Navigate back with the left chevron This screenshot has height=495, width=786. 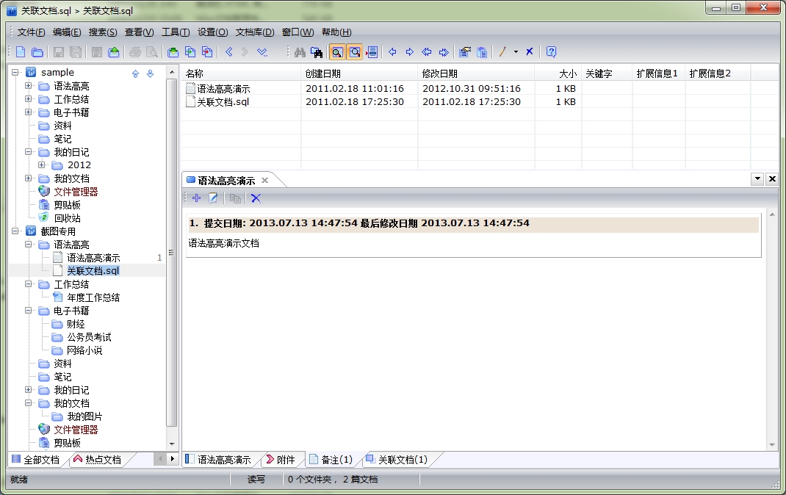click(x=229, y=52)
